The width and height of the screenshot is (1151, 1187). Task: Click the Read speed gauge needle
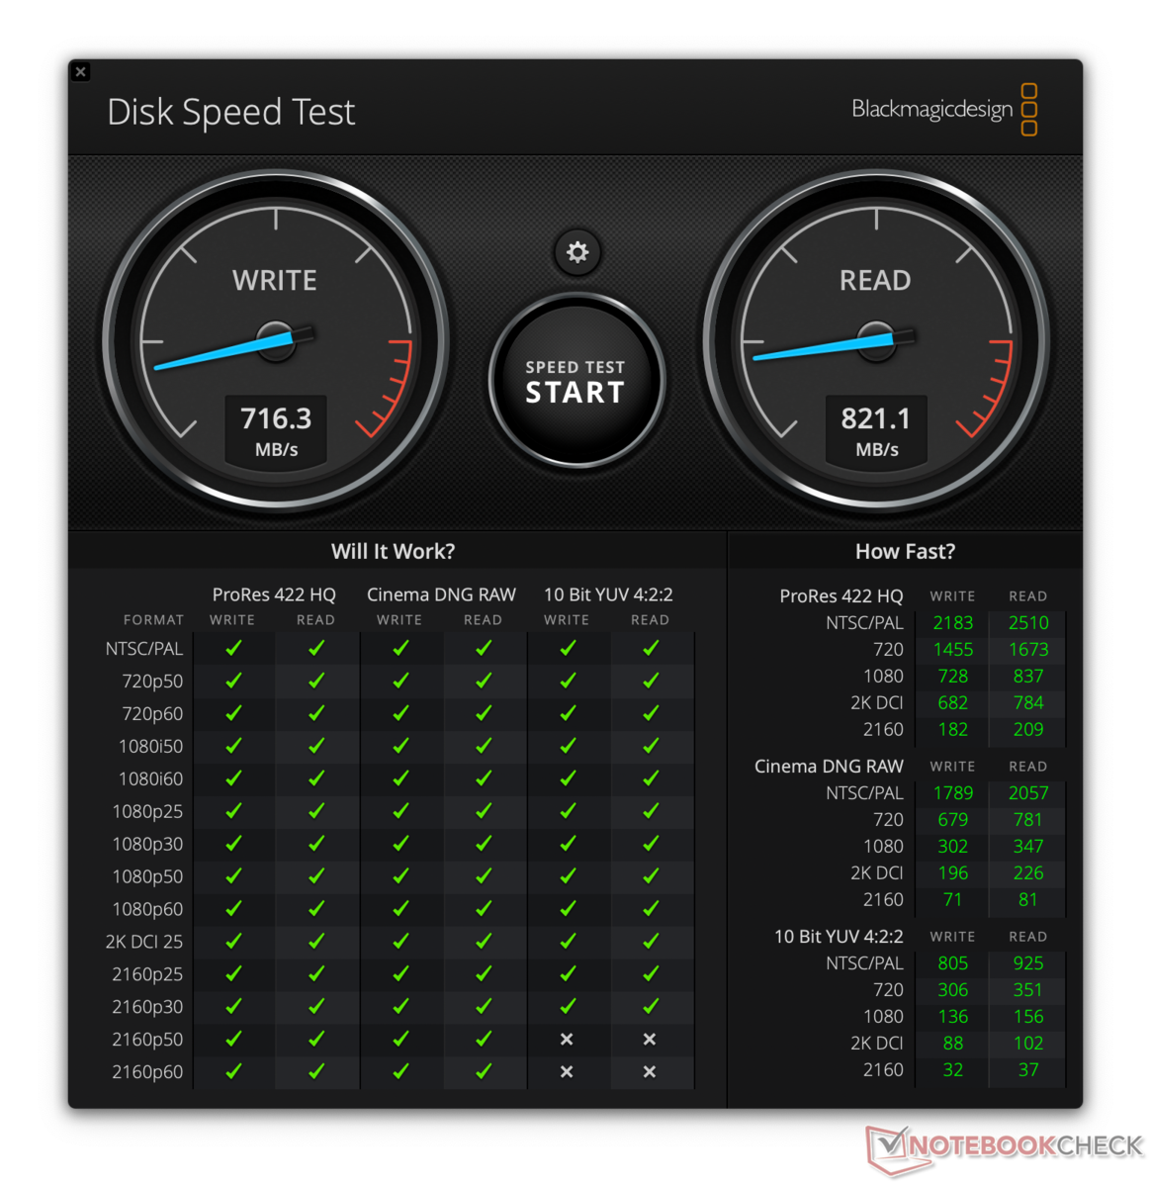pyautogui.click(x=834, y=344)
